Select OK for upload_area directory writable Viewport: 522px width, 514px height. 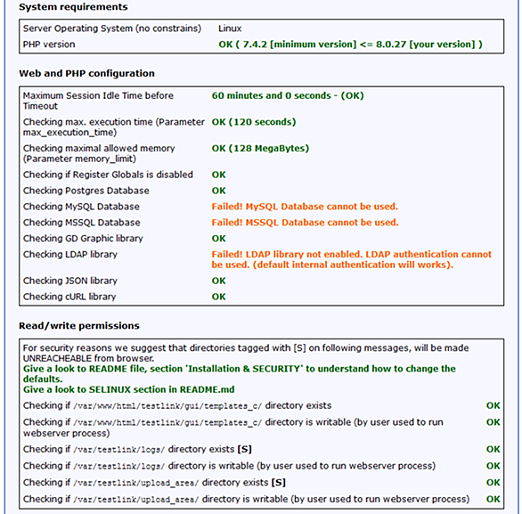coord(493,500)
